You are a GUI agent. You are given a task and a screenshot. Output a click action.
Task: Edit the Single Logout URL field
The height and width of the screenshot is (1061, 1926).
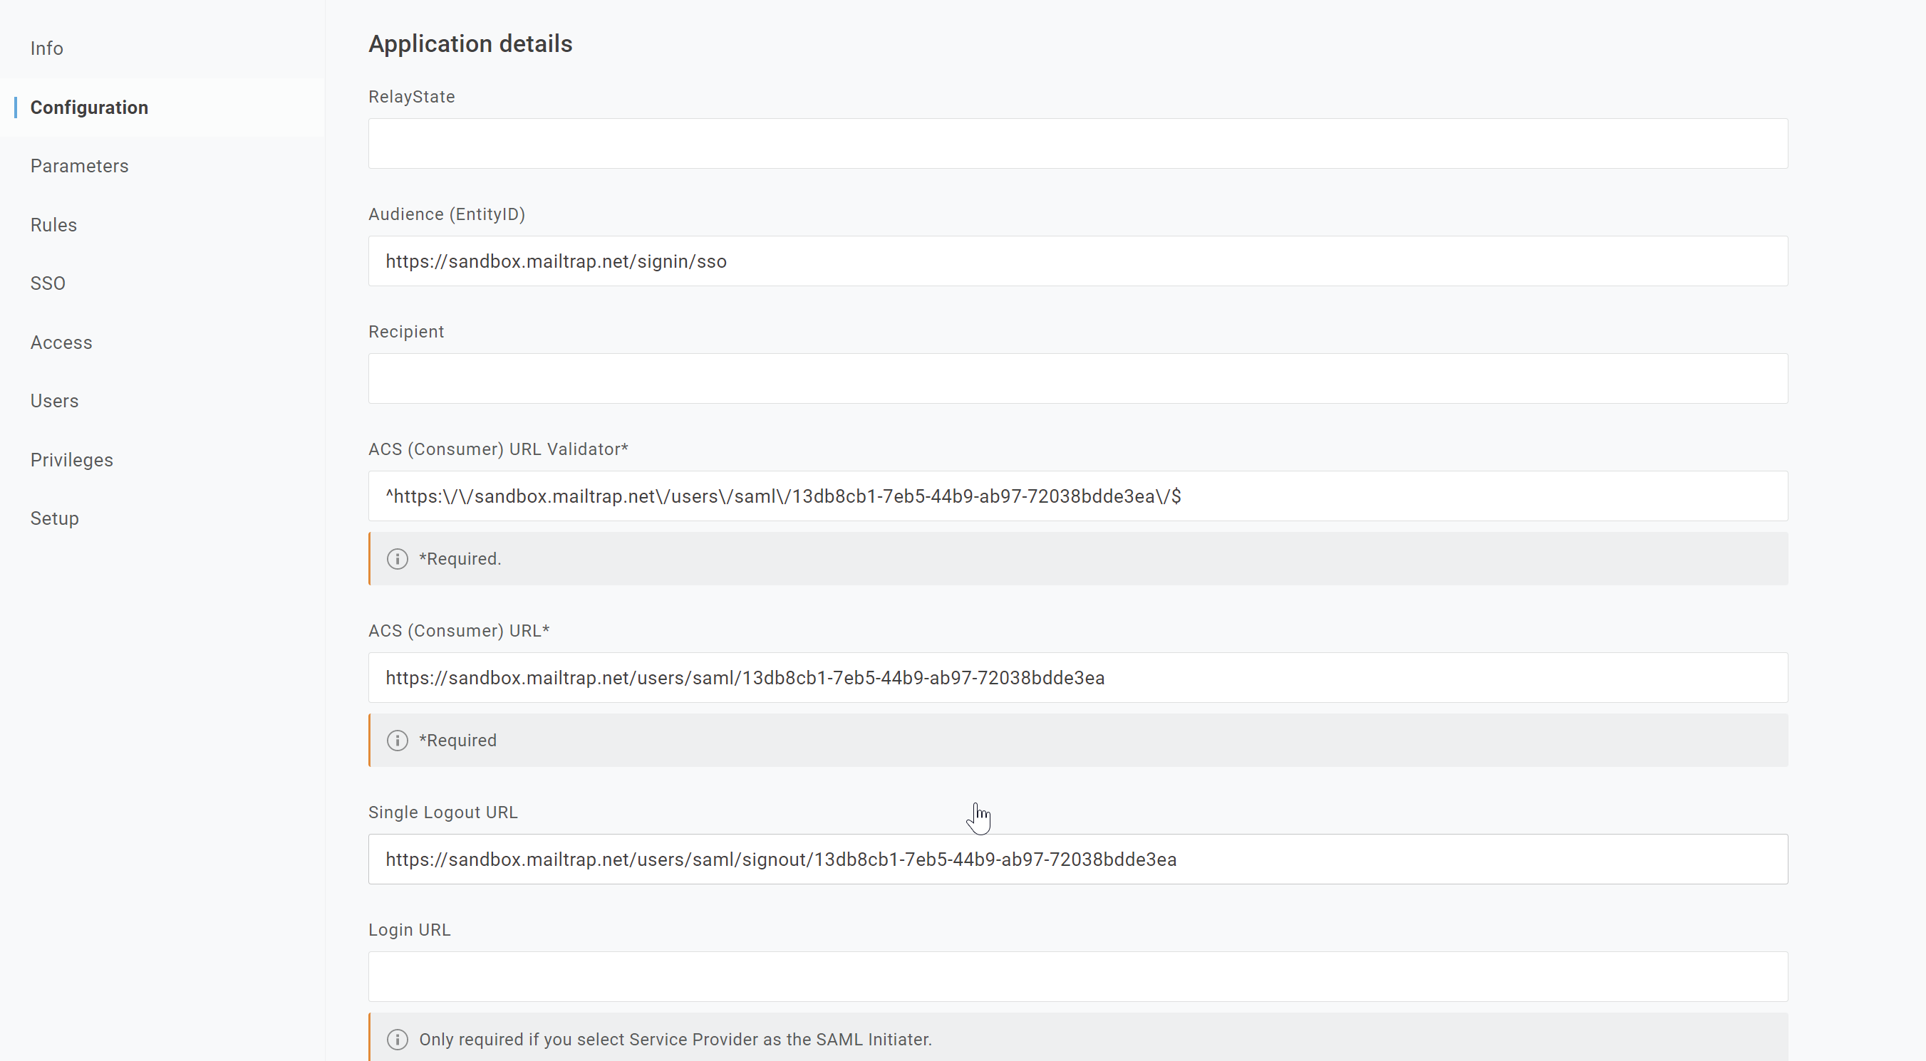pos(1077,859)
